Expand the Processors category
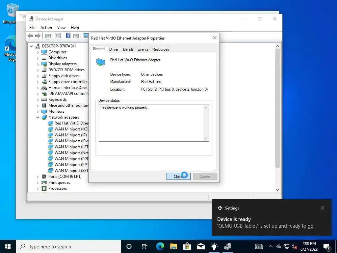Viewport: 337px width, 253px height. [x=38, y=188]
